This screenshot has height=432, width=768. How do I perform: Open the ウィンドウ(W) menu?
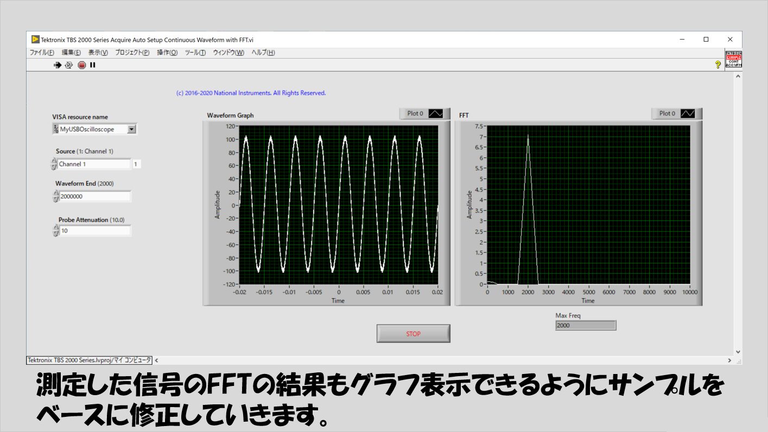(x=229, y=53)
